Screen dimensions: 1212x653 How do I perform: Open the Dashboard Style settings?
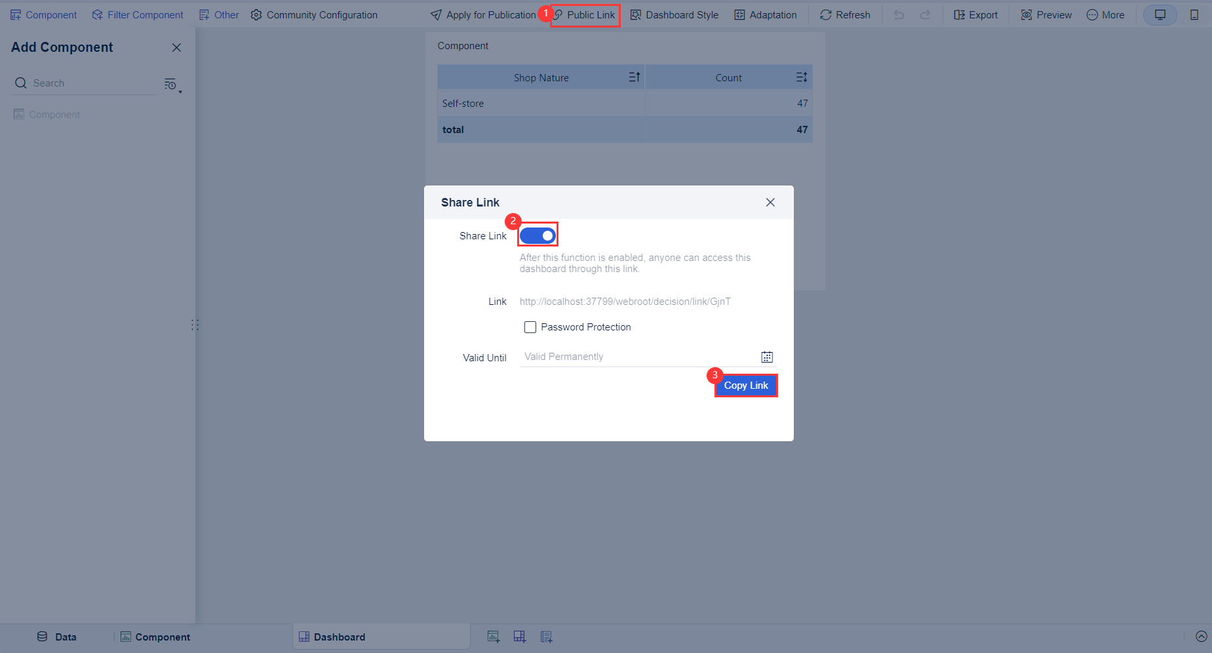click(674, 14)
